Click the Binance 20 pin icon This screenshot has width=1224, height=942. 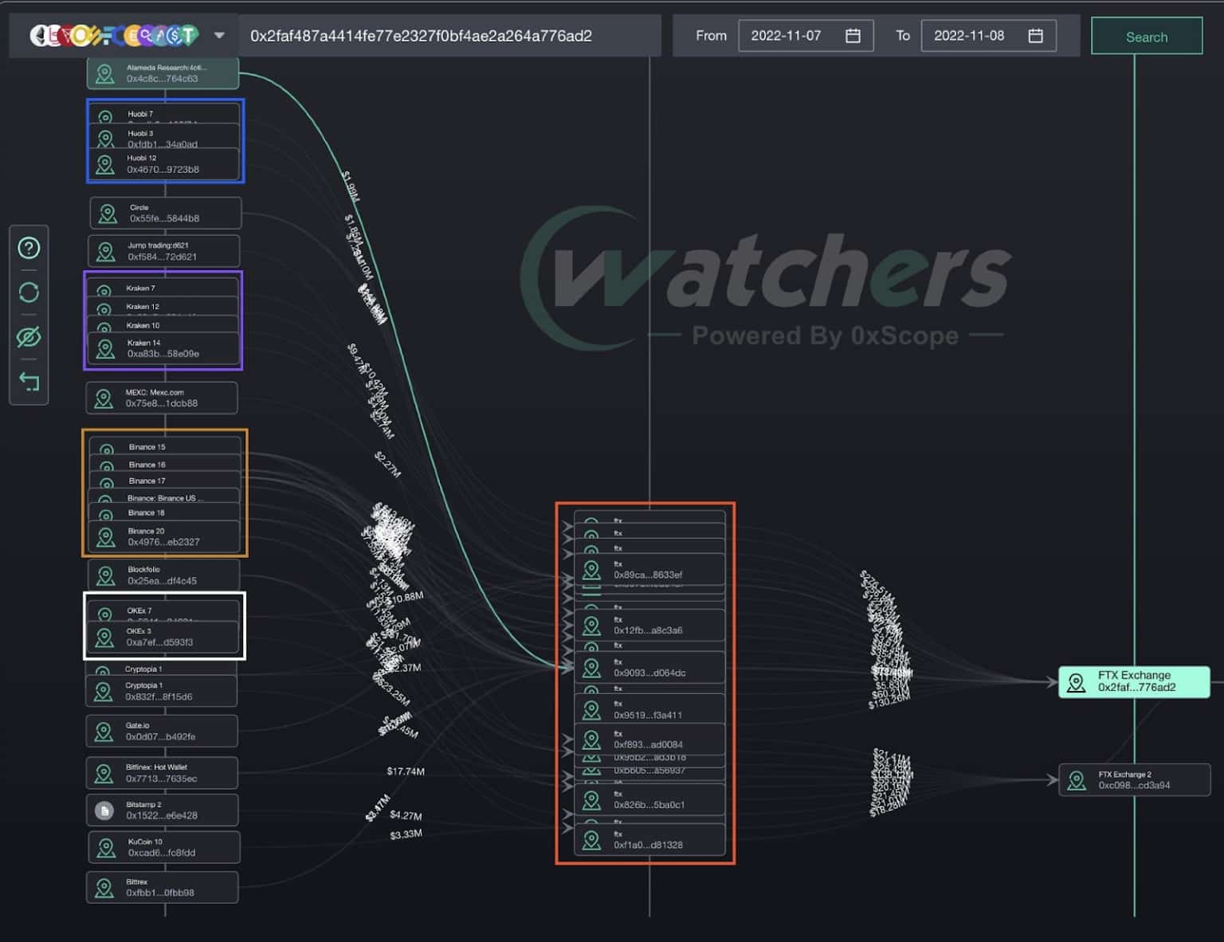click(106, 537)
